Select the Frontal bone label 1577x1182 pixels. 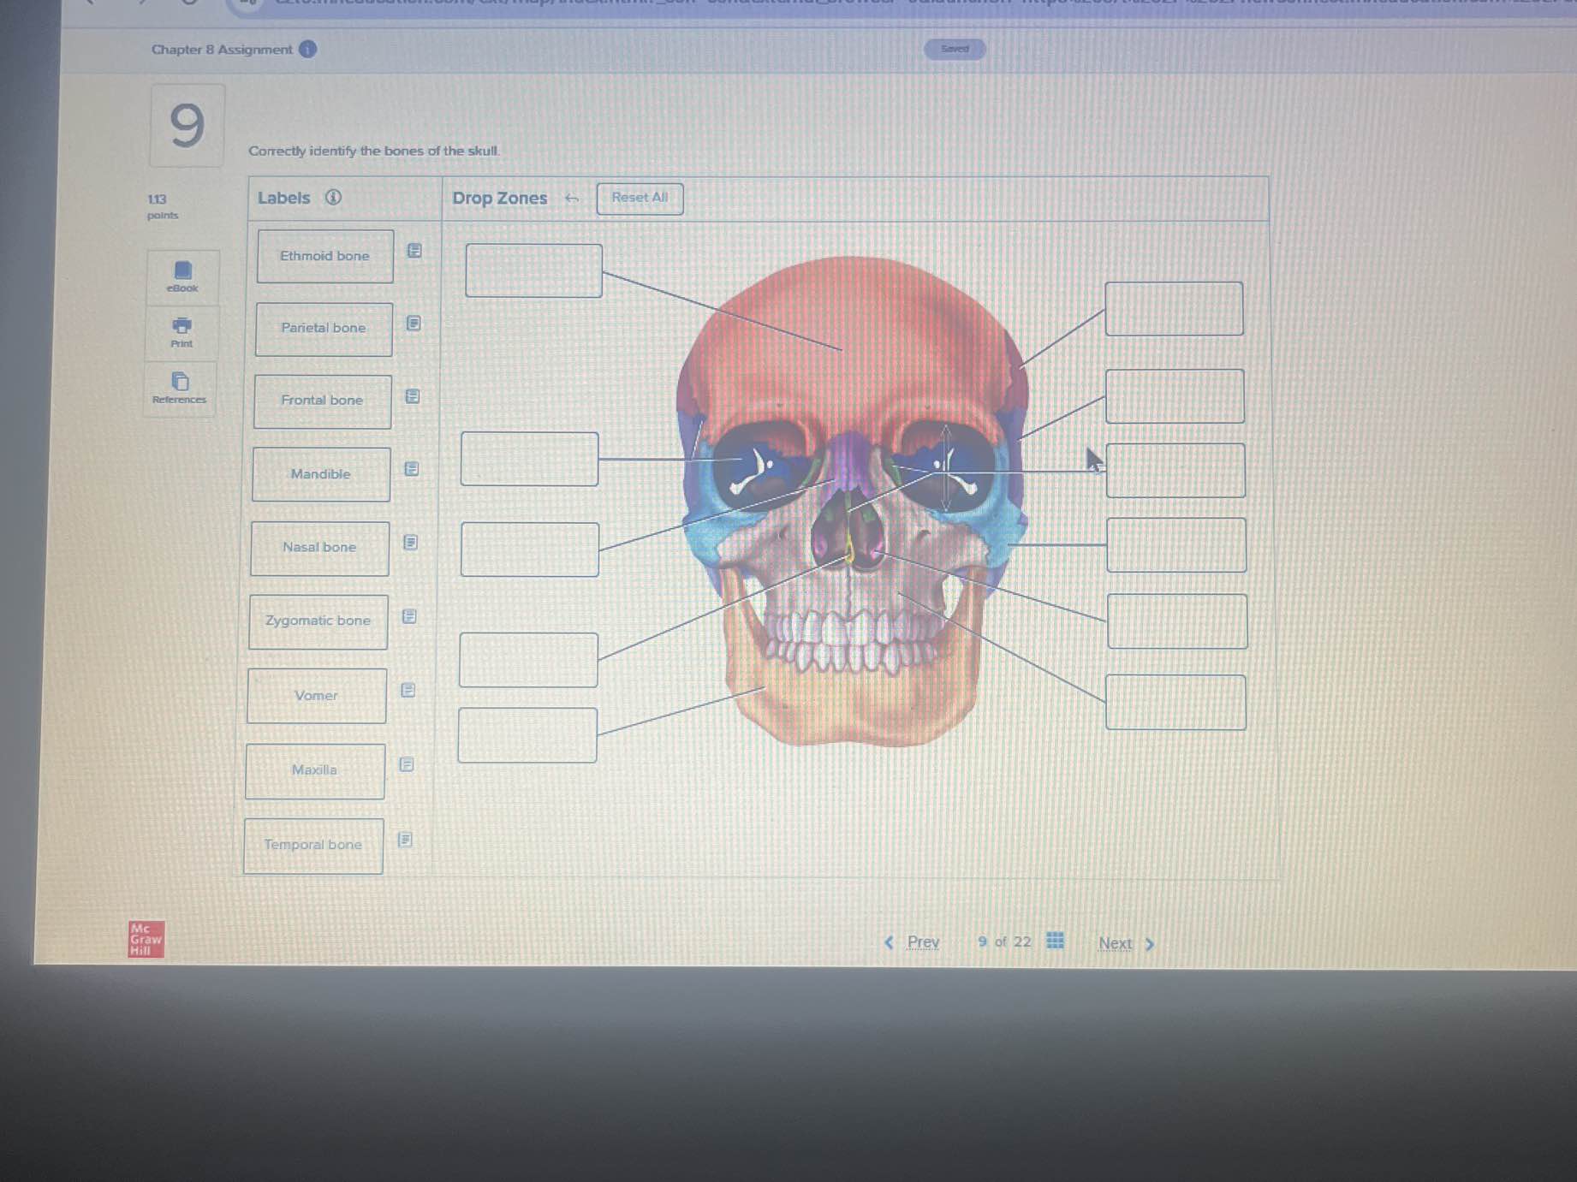322,400
